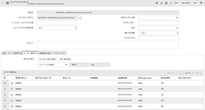Delete the row for 0000053
This screenshot has height=110, width=205.
(5, 95)
